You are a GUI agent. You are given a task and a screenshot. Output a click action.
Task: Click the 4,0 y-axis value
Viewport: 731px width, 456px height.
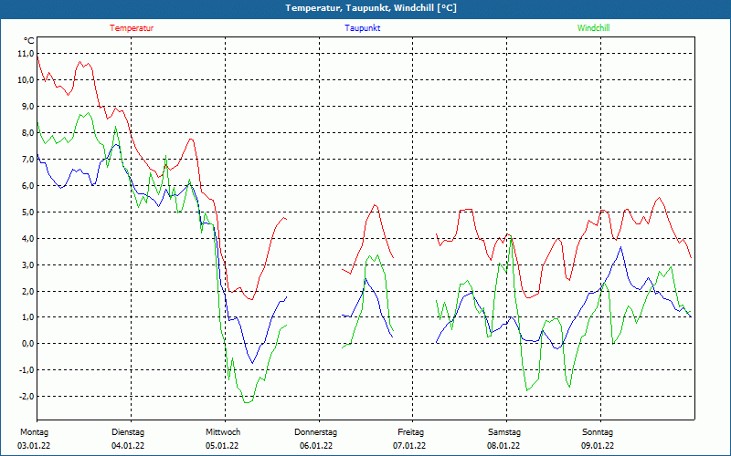[27, 239]
